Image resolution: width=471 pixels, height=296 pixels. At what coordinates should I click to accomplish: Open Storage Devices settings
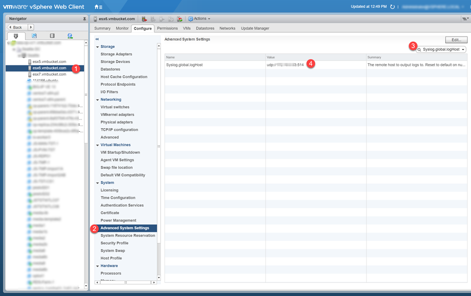point(115,62)
